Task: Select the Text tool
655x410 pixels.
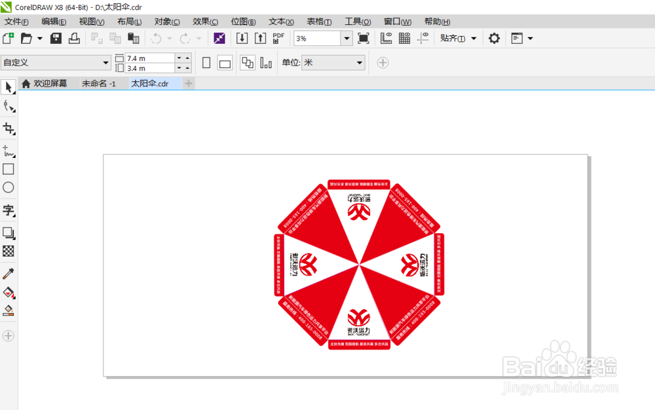Action: coord(9,210)
